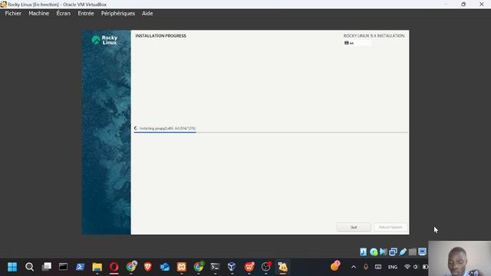This screenshot has width=491, height=276.
Task: Click the keyboard layout 'us' indicator
Action: [357, 43]
